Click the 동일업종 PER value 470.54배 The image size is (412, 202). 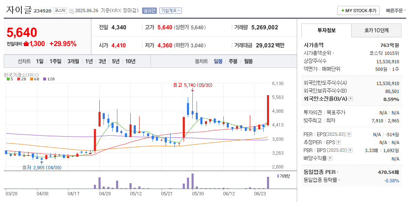coord(389,173)
